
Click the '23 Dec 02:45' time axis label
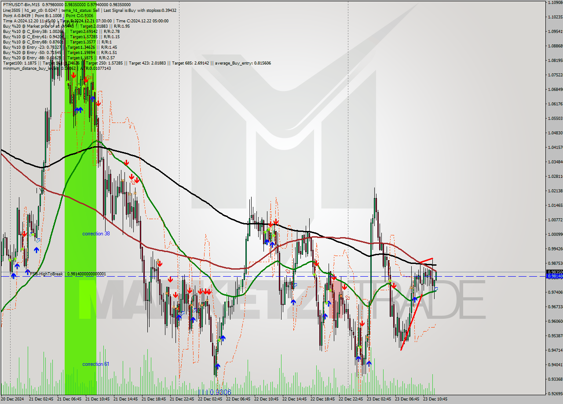coord(379,399)
